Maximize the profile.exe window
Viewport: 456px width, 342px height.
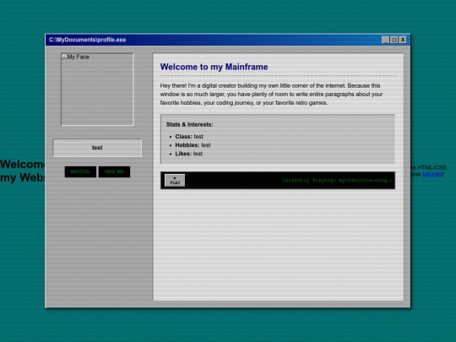point(394,40)
